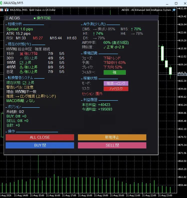Image resolution: width=187 pixels, height=198 pixels.
Task: Click the 15分 strength 7/9 value
Action: (x=50, y=54)
